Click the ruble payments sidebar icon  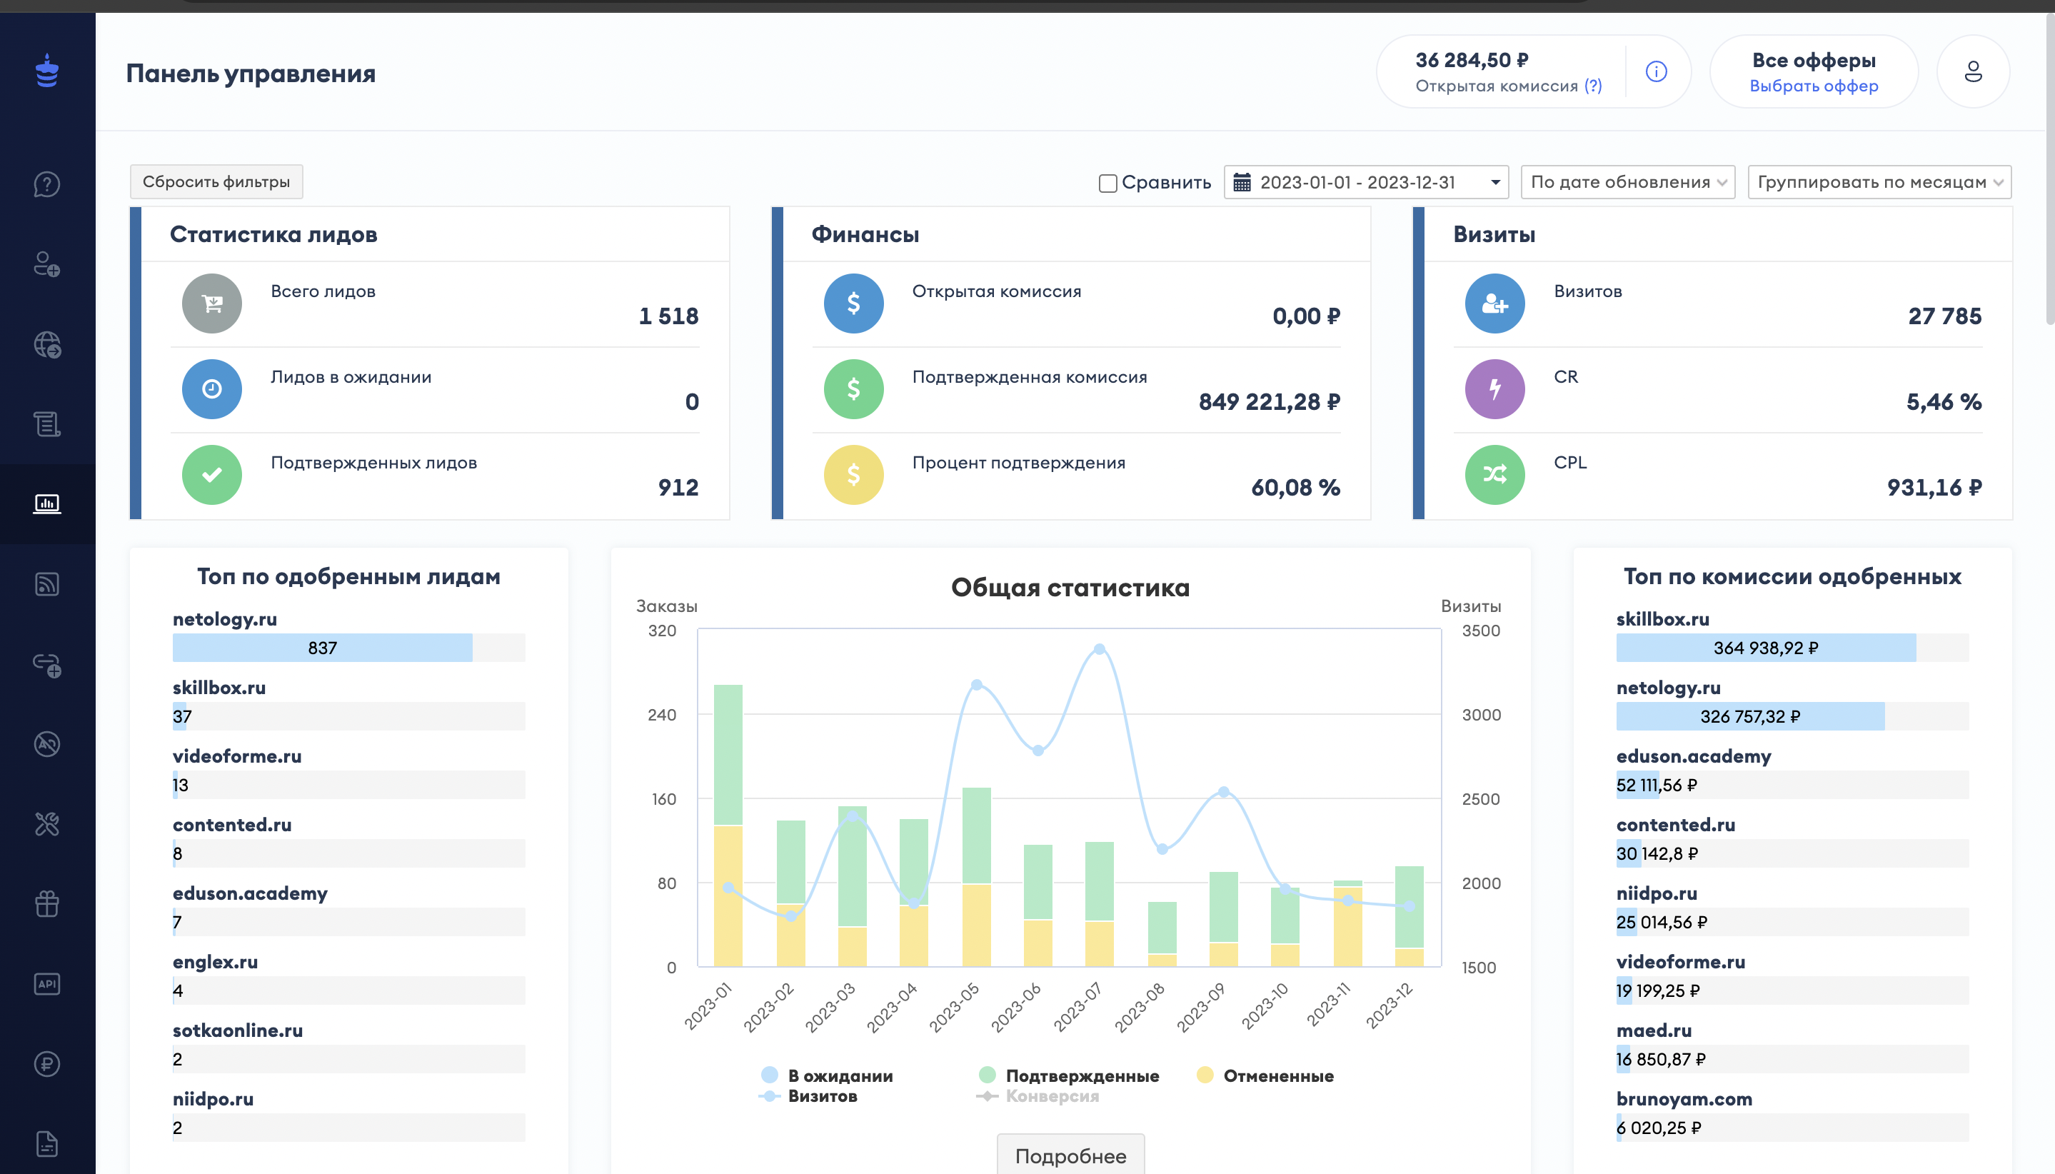46,1063
